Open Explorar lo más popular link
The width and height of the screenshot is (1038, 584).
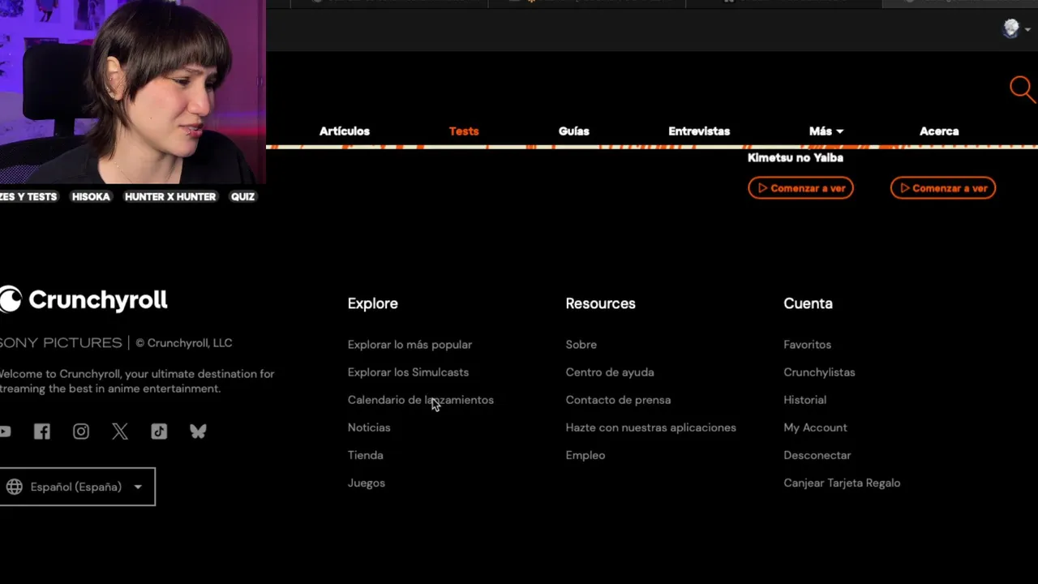pyautogui.click(x=410, y=345)
